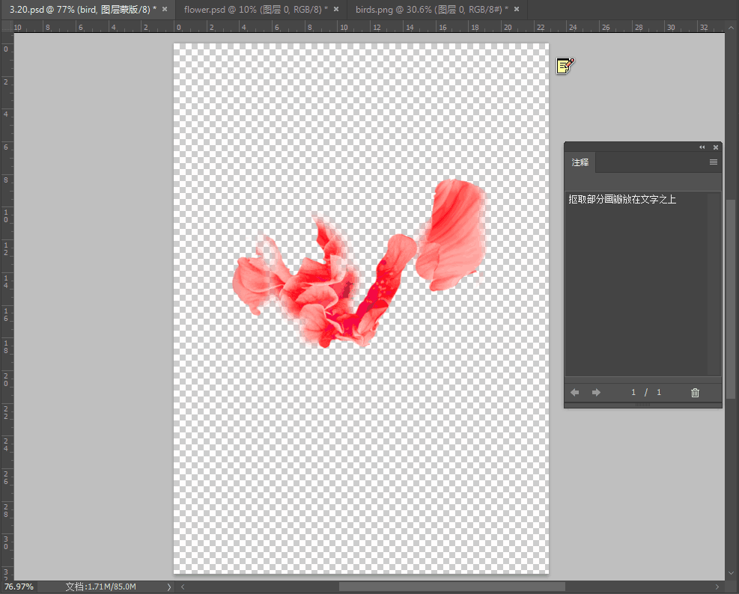Click the horizontal scrollbar thumb below the canvas
The width and height of the screenshot is (739, 594).
451,587
